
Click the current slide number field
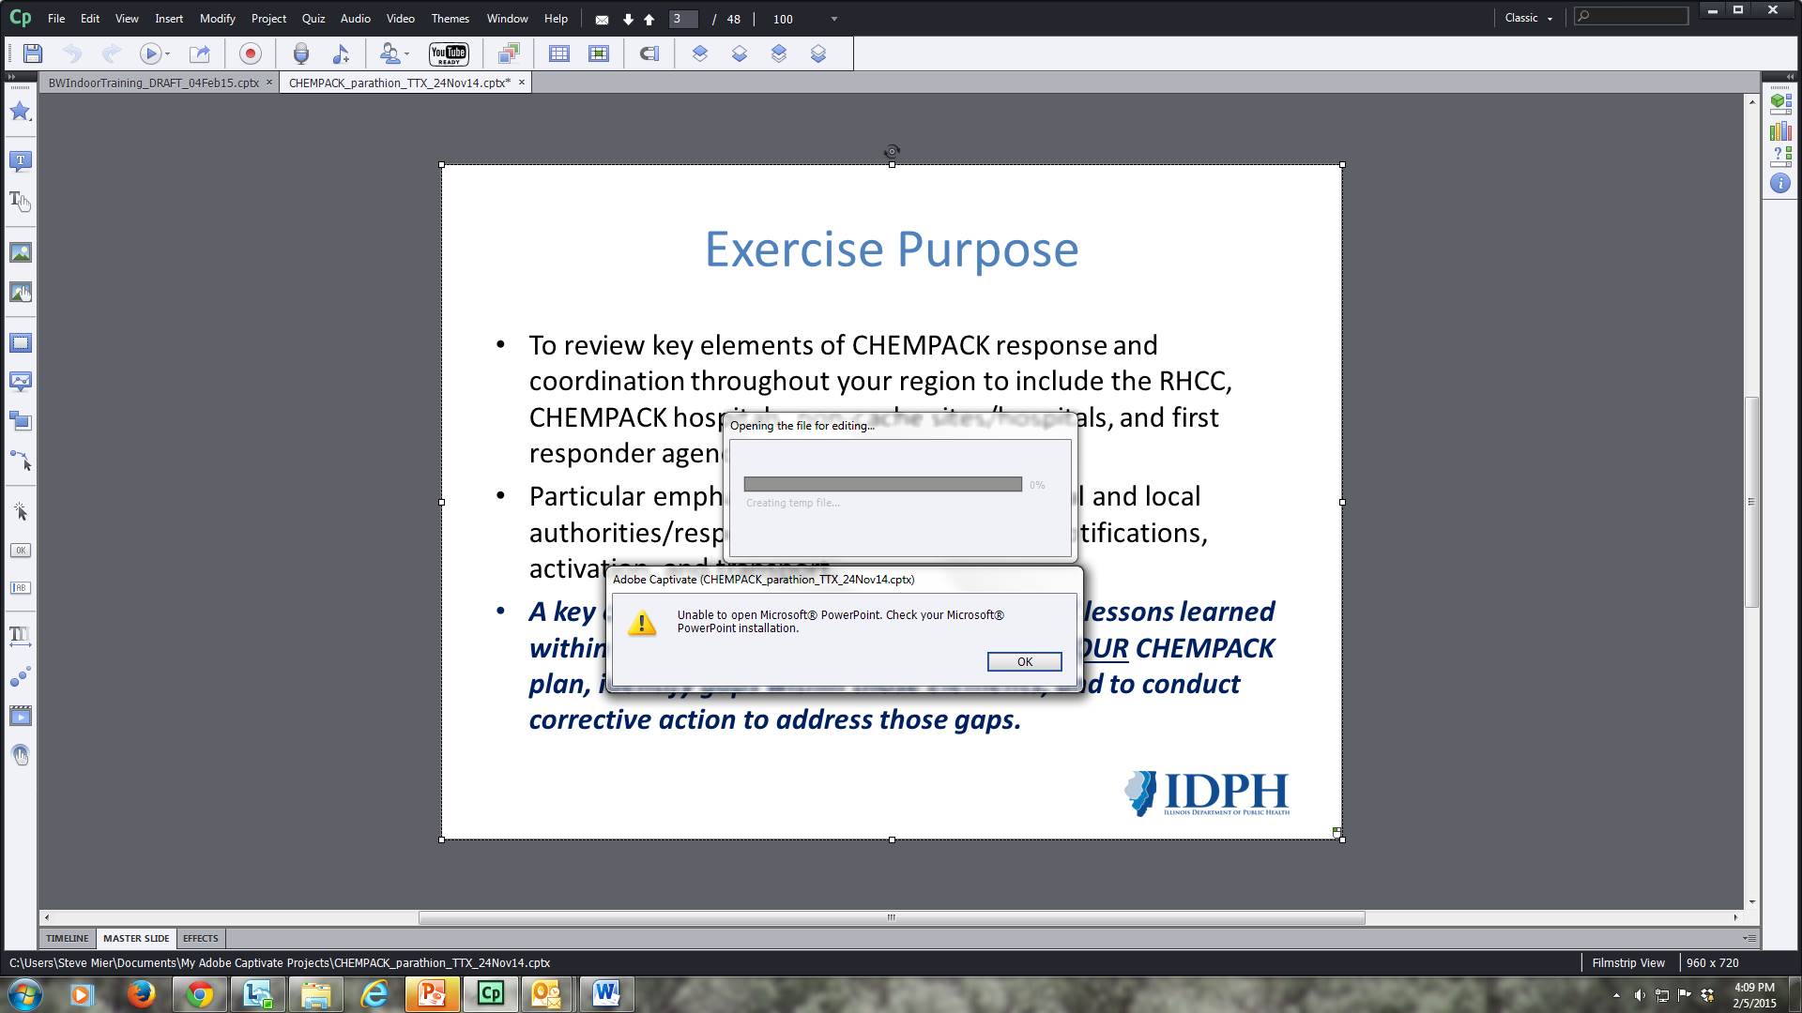pos(681,19)
